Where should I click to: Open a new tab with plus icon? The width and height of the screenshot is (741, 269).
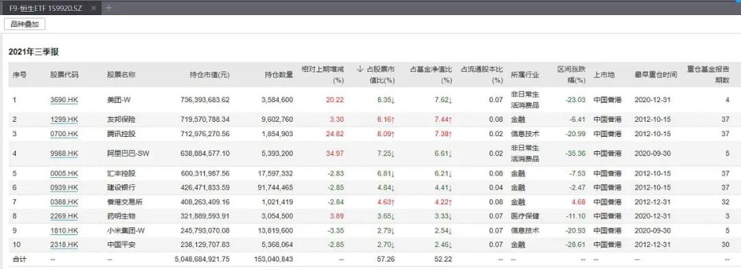(x=108, y=8)
